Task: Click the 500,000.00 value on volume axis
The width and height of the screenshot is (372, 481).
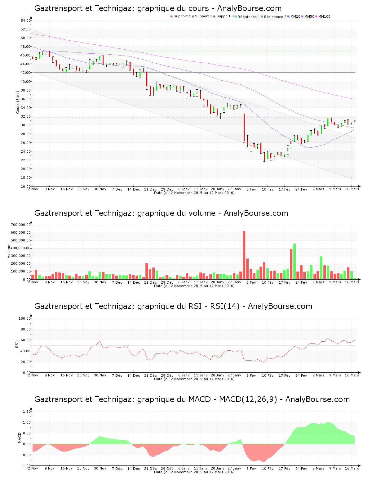Action: coord(20,240)
